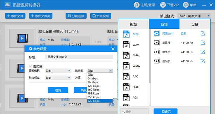Click the app logo icon in title bar
The height and width of the screenshot is (114, 215).
(7, 5)
